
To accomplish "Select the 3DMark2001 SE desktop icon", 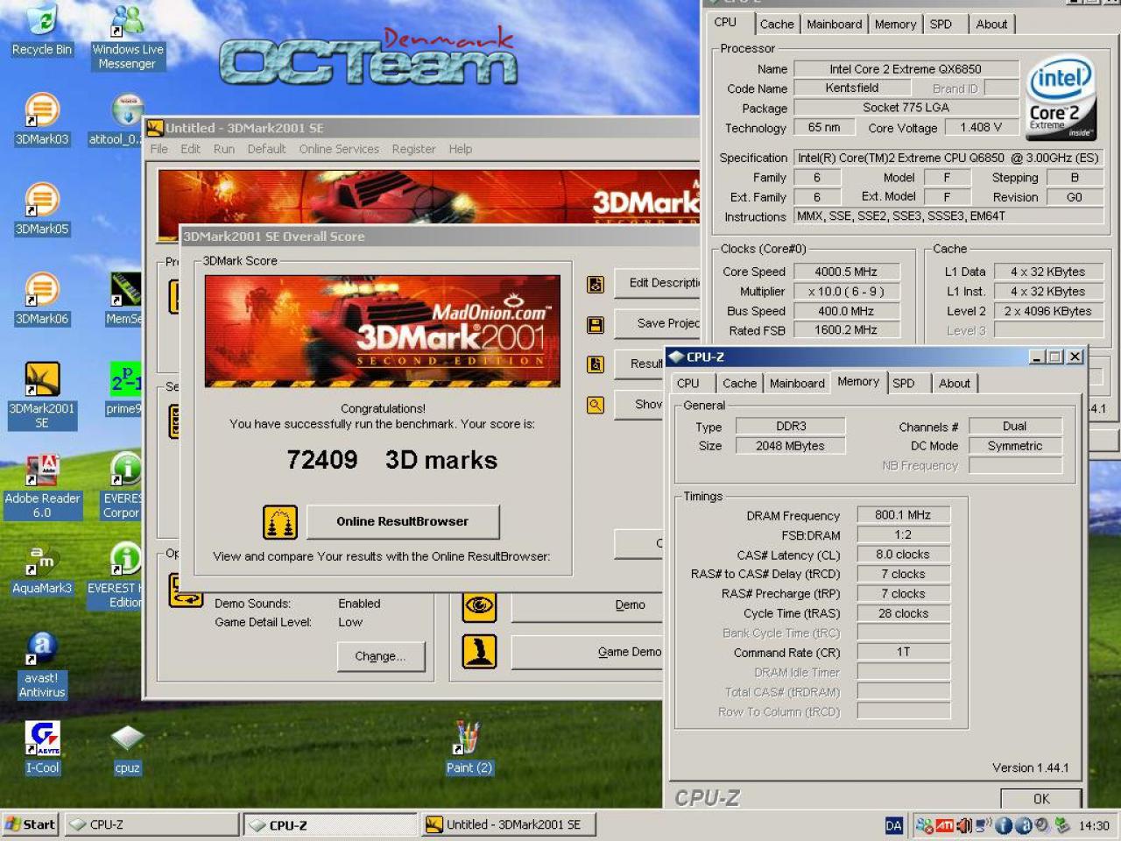I will (41, 395).
